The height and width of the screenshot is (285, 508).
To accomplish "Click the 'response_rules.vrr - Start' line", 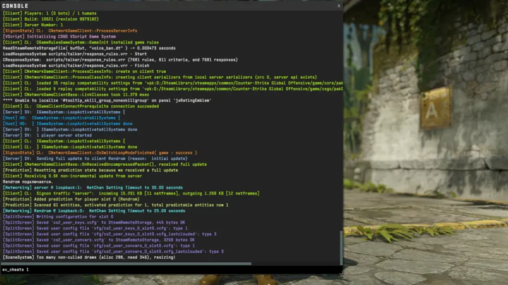I will click(x=74, y=54).
